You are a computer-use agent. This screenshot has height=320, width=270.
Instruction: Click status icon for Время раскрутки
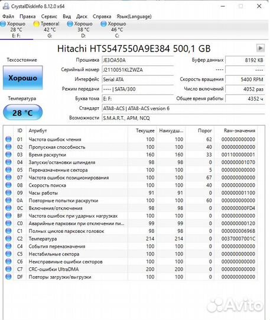point(8,155)
